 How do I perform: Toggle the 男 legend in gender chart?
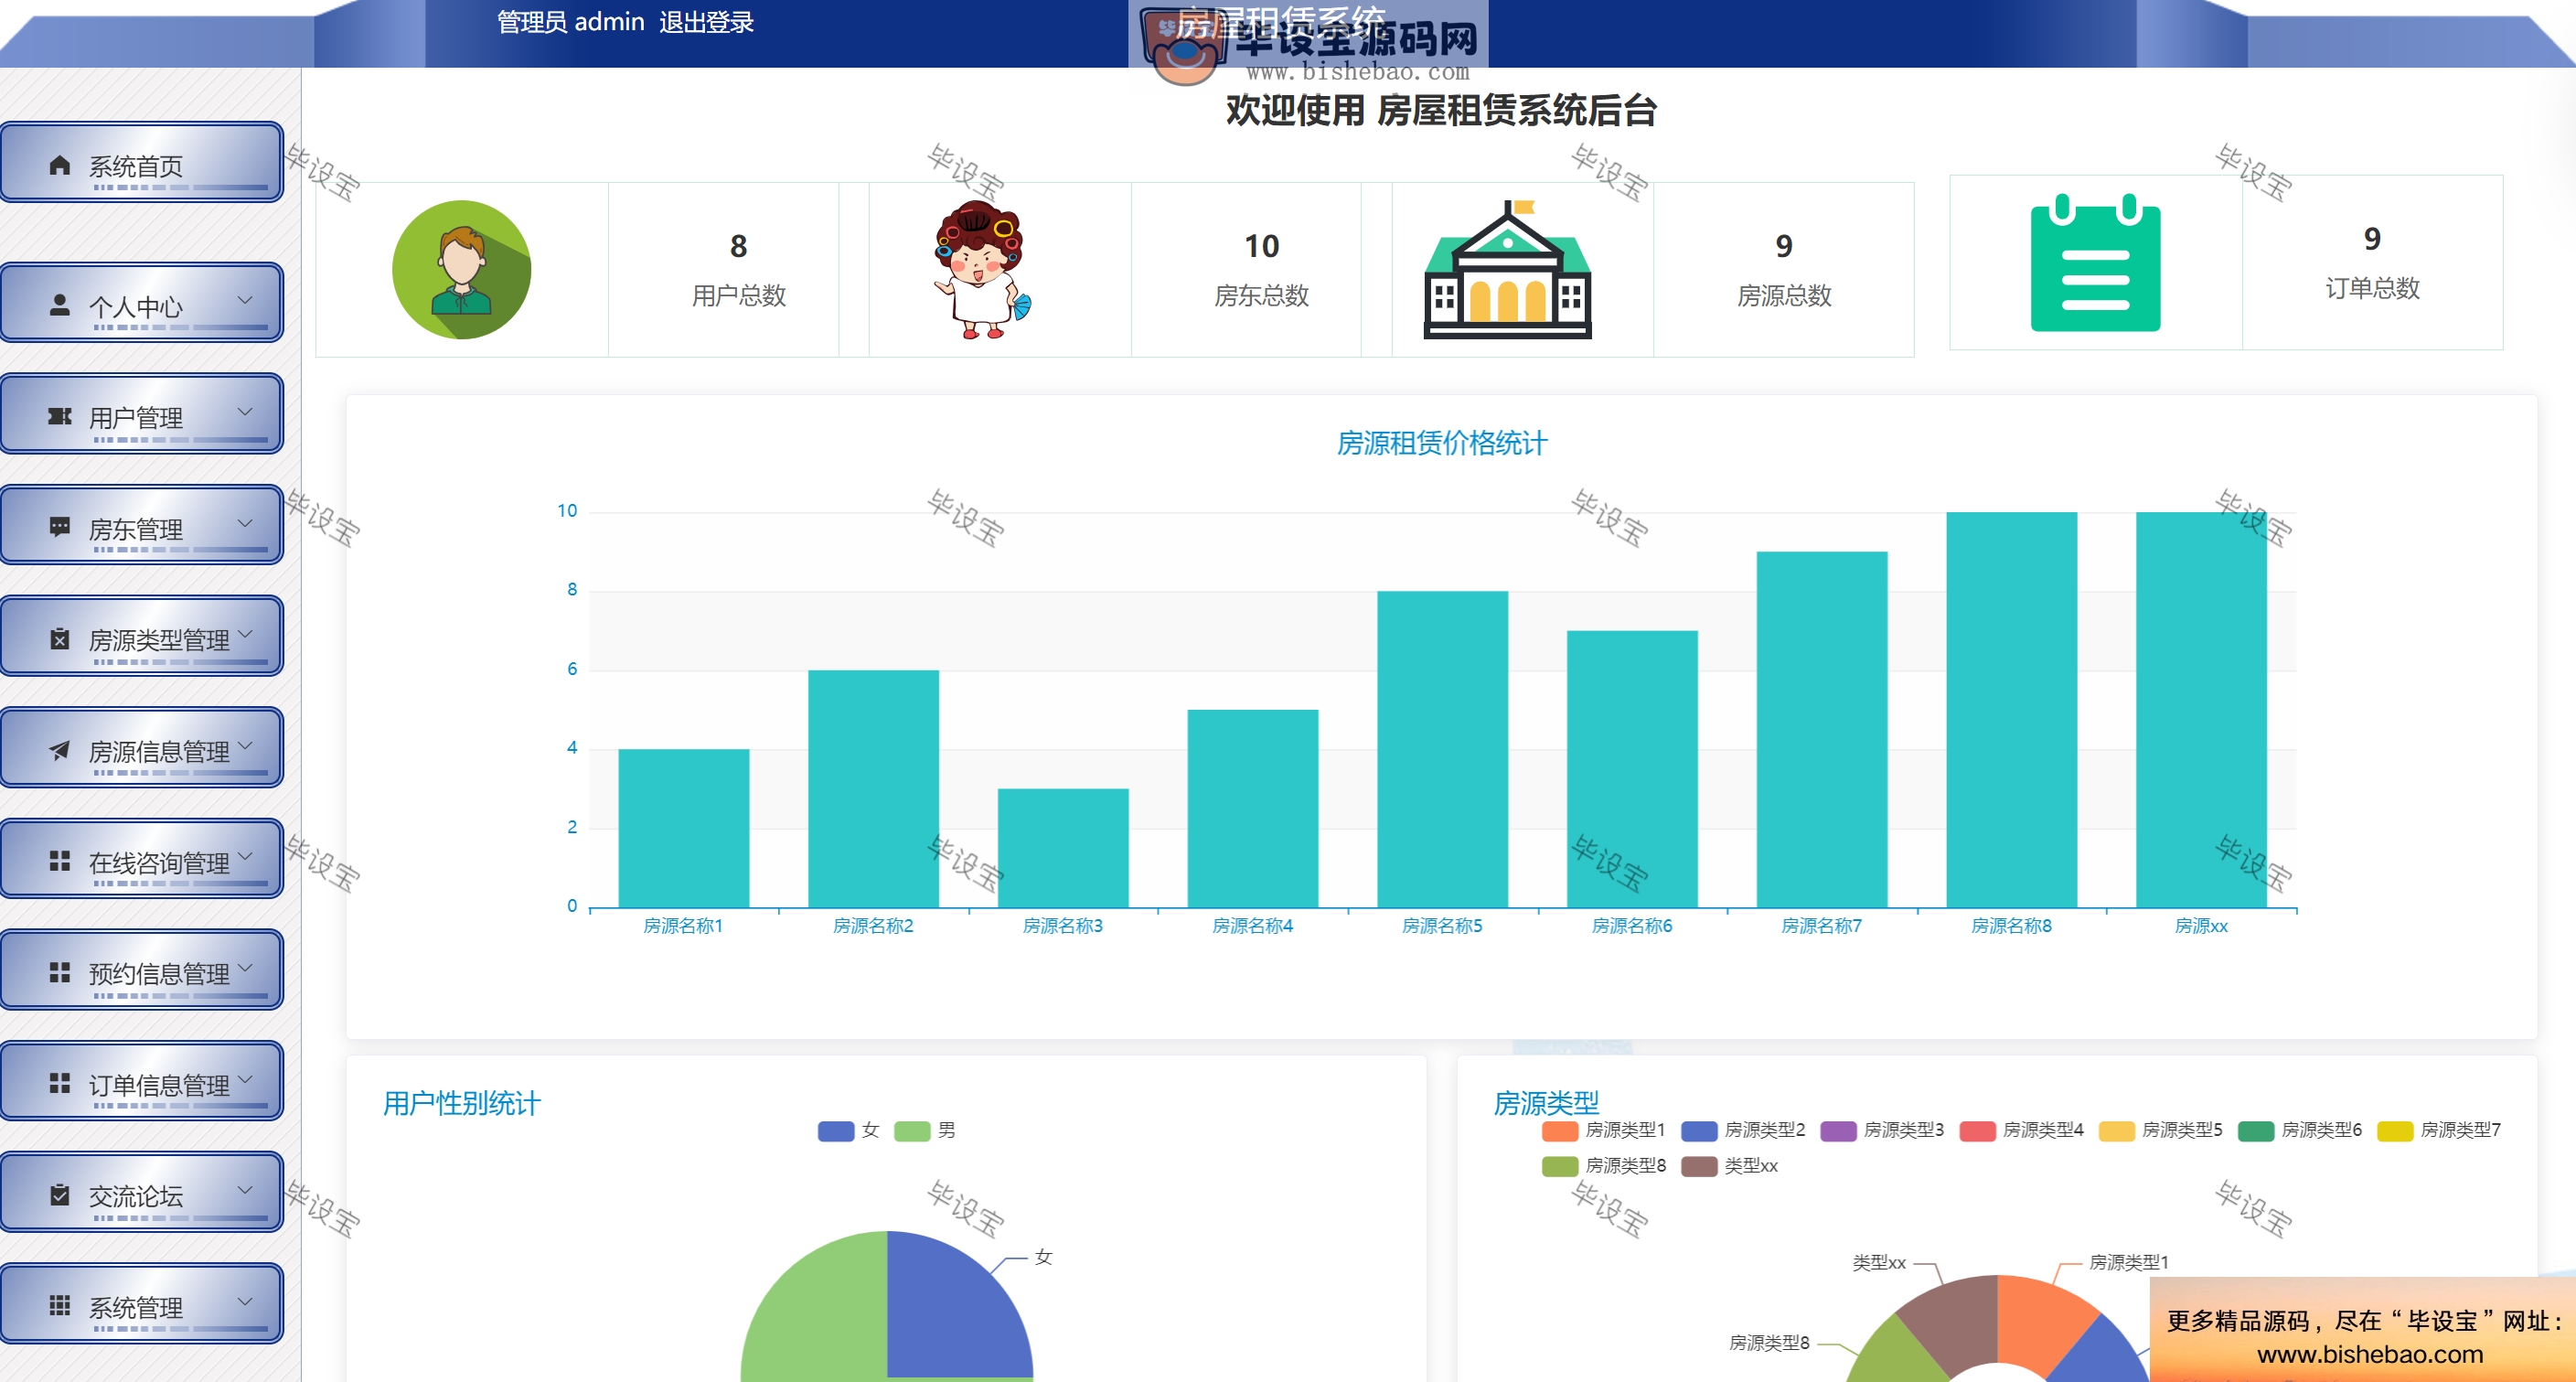click(925, 1131)
